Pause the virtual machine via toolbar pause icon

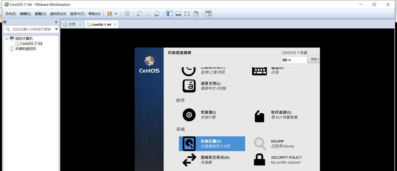coord(109,14)
